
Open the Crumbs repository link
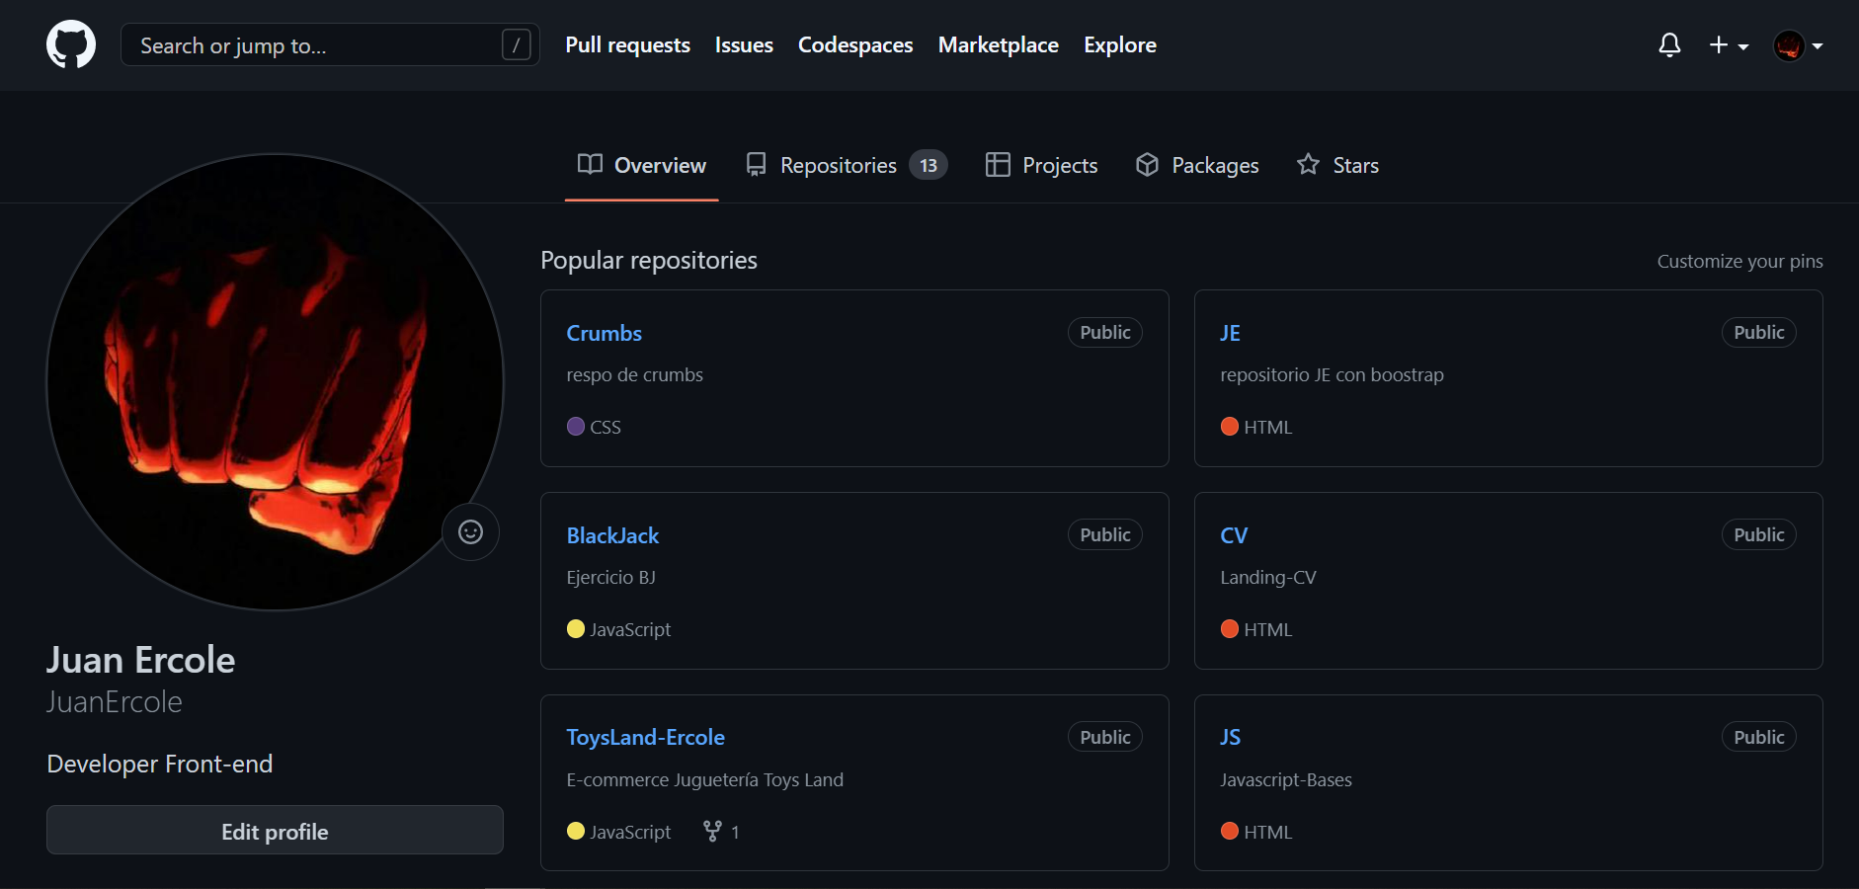604,333
